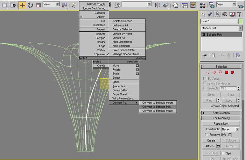The width and height of the screenshot is (245, 160).
Task: Click the Line01 object name field
Action: (x=219, y=21)
